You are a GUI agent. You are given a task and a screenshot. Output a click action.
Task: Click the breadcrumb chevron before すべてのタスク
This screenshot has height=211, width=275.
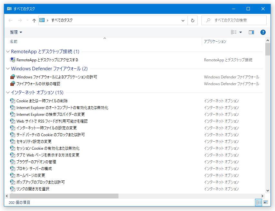(47, 21)
